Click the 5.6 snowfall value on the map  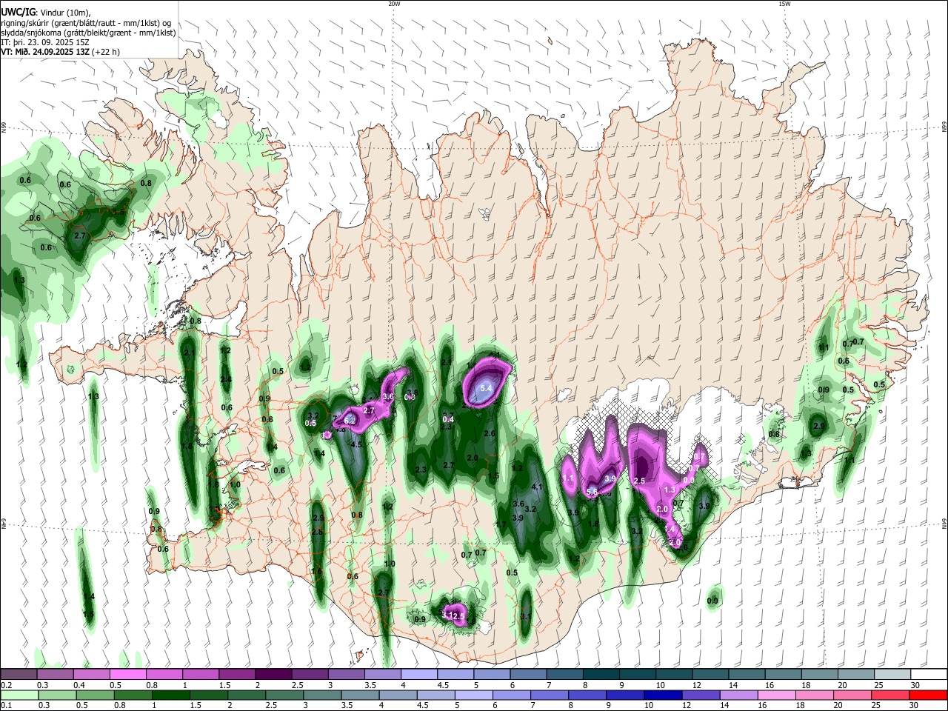click(x=592, y=493)
